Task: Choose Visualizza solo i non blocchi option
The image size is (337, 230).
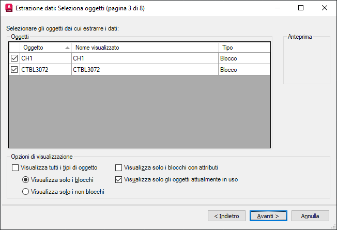Action: pos(25,192)
